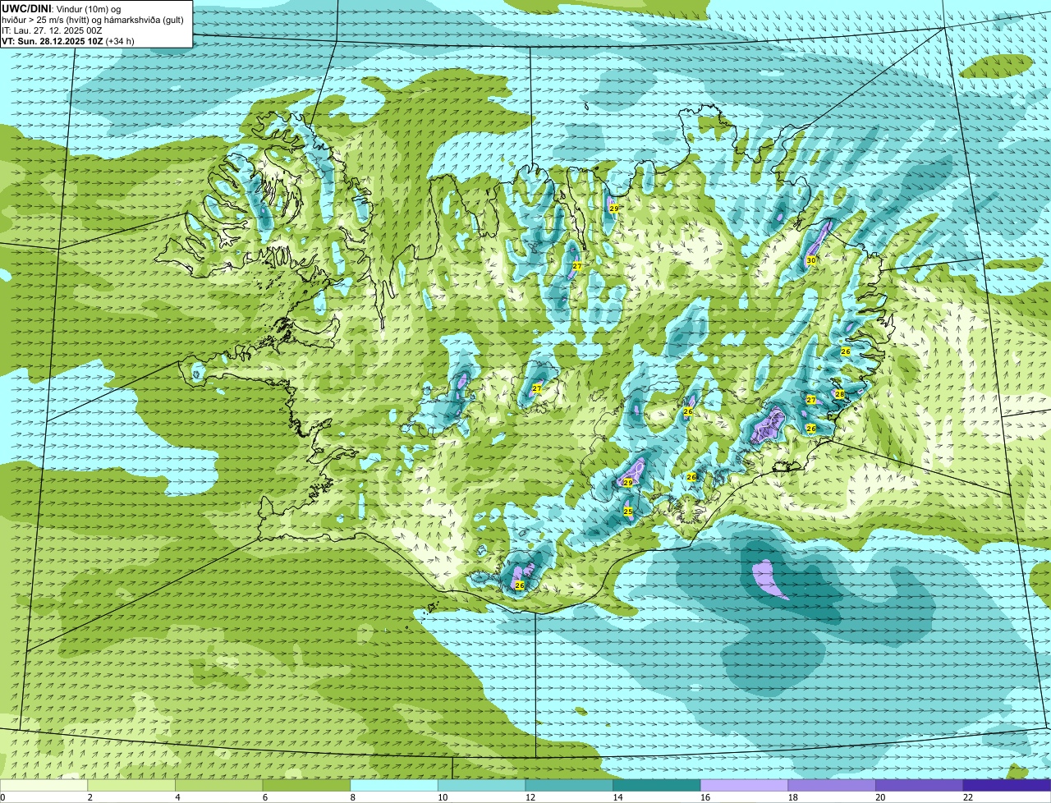This screenshot has width=1051, height=803.
Task: Click the above-22 m/s dark indigo swatch
Action: [1007, 785]
